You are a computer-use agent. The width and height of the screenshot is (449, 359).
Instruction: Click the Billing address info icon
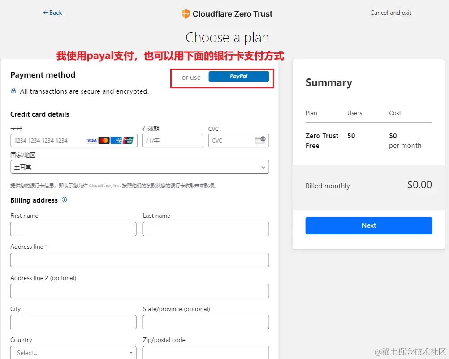[65, 200]
